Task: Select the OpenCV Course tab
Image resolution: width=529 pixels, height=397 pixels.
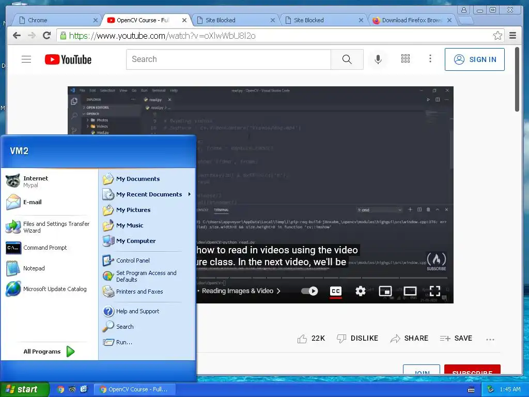Action: pos(147,20)
